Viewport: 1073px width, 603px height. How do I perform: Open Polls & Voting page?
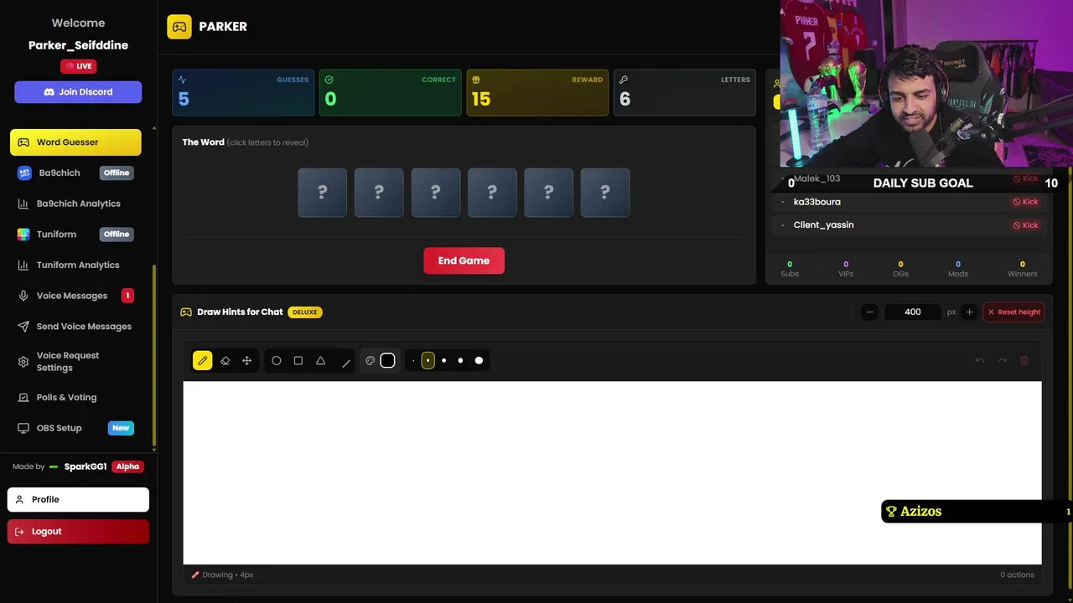pyautogui.click(x=75, y=397)
